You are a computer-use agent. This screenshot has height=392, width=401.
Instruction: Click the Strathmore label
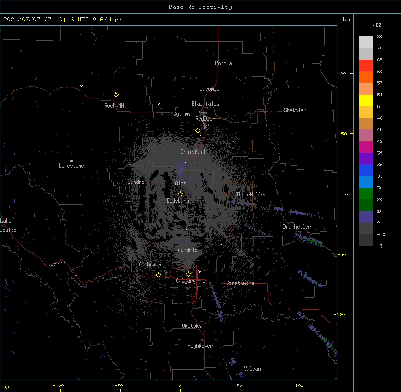(x=240, y=283)
